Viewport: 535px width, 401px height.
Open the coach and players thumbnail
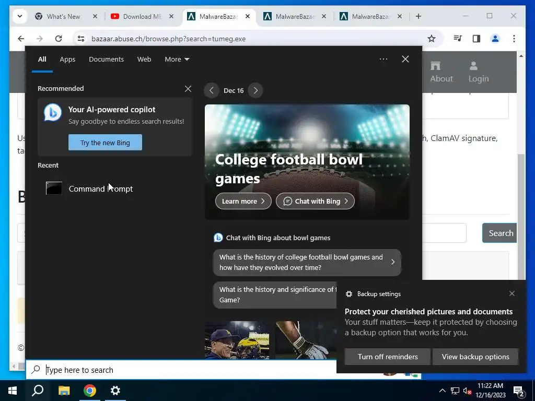(237, 339)
